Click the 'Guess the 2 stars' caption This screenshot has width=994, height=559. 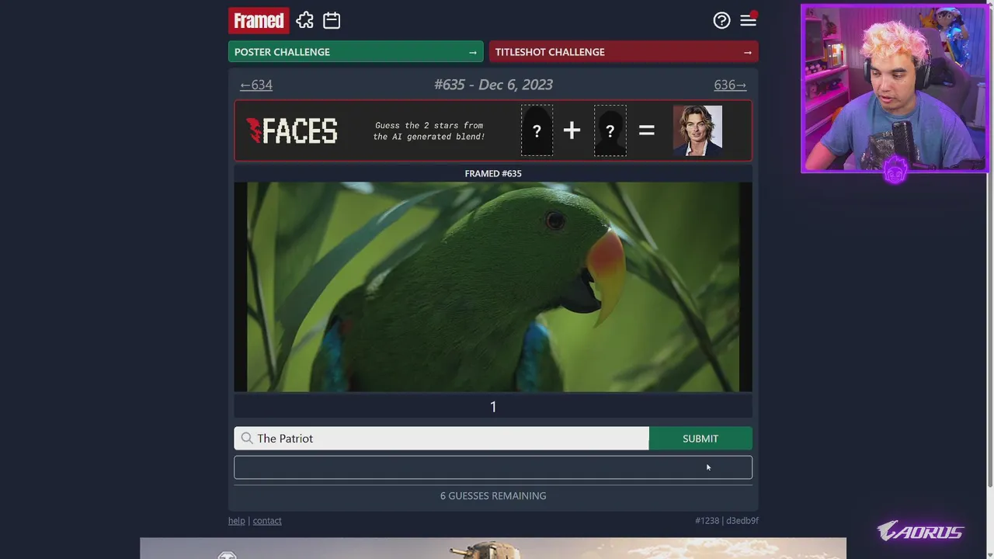[429, 130]
